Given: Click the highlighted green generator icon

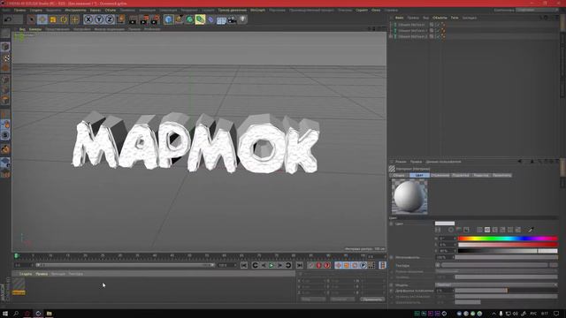Looking at the screenshot, I should pos(200,19).
